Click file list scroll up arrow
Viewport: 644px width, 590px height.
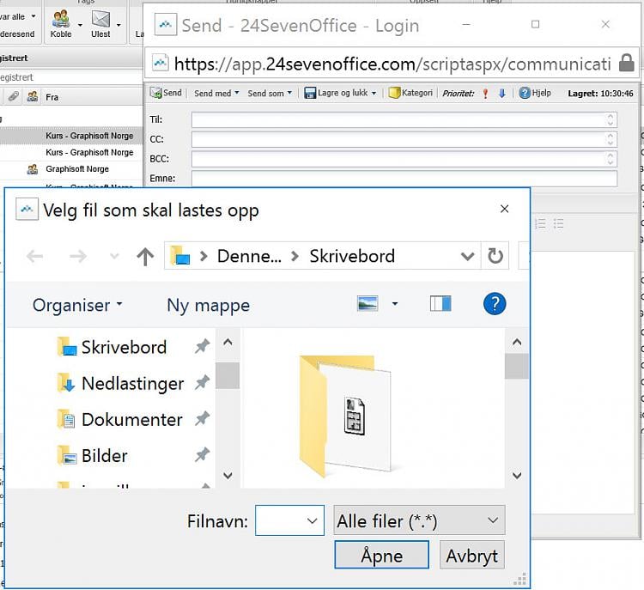[517, 342]
